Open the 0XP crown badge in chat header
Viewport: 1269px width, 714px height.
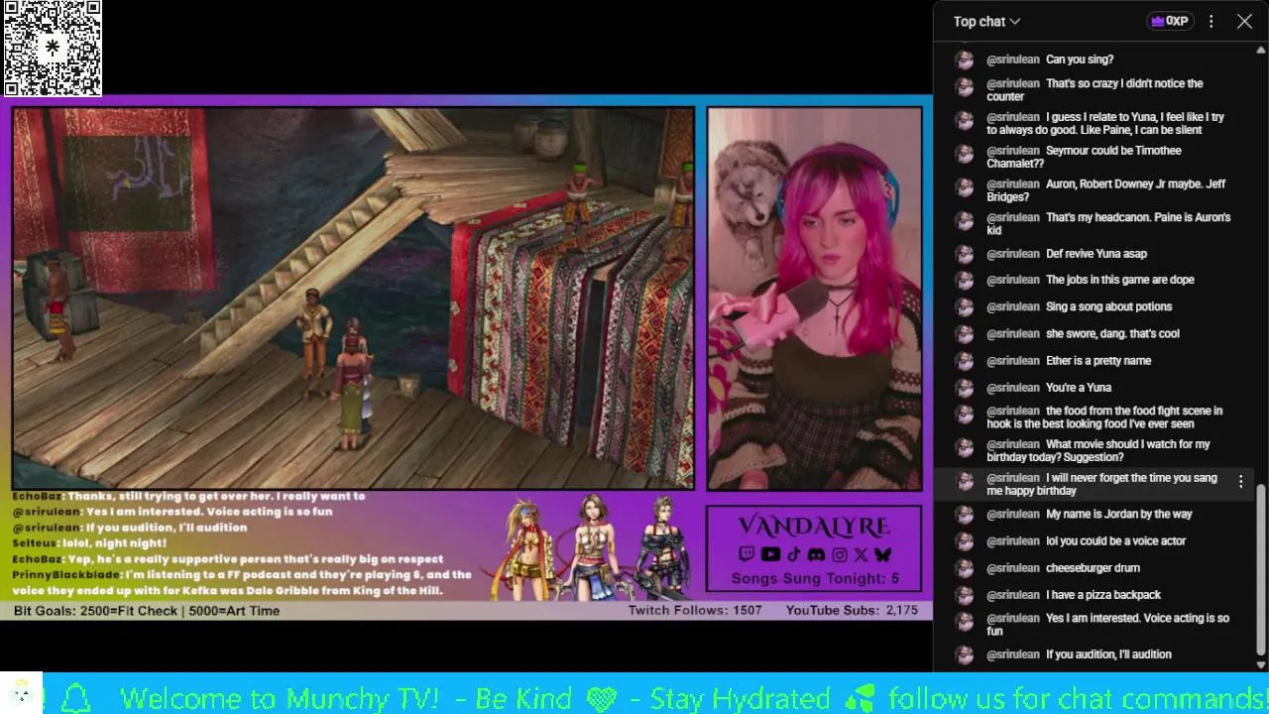[1170, 21]
